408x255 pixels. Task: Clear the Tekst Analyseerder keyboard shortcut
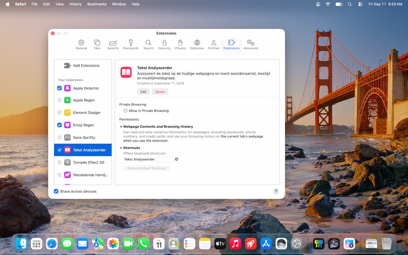coord(176,159)
